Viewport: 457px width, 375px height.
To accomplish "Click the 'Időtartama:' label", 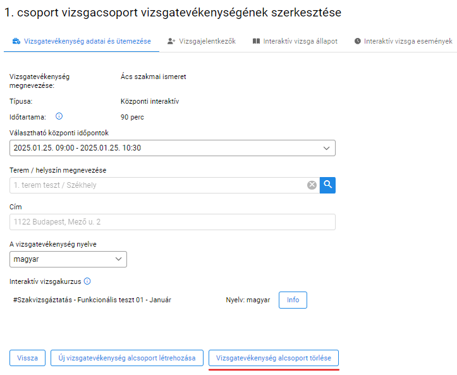I will 28,117.
